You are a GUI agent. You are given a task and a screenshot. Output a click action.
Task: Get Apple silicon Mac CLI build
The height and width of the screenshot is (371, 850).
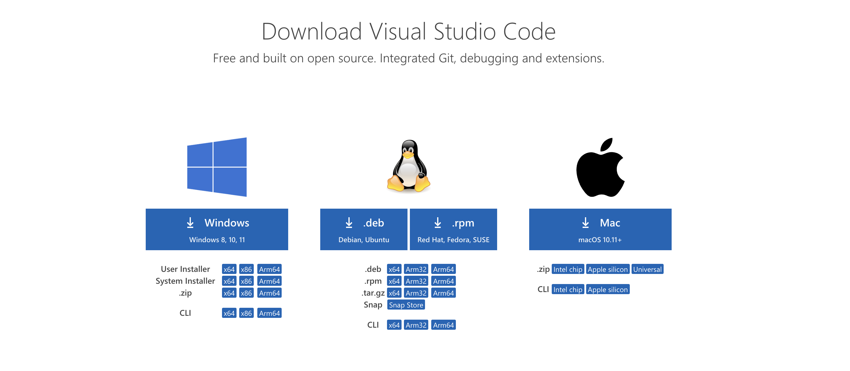click(x=608, y=289)
